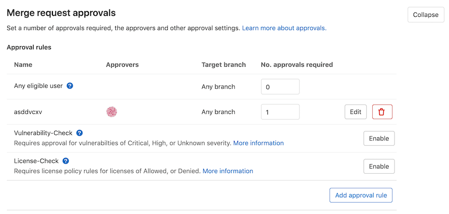
Task: Click the approvals required field for asddvcxv
Action: [x=280, y=112]
